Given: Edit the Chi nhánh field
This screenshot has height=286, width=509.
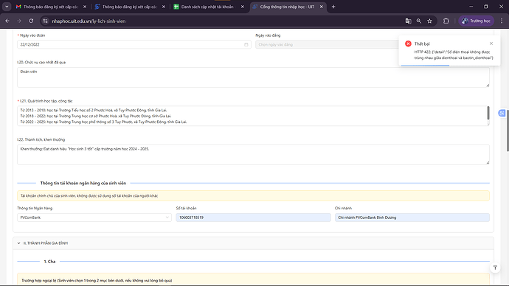Looking at the screenshot, I should tap(412, 217).
